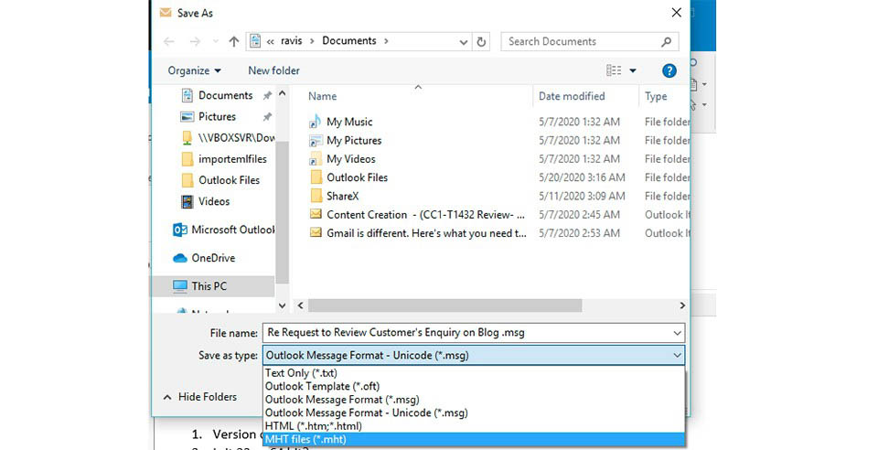
Task: Select the My Pictures folder icon
Action: click(x=316, y=141)
